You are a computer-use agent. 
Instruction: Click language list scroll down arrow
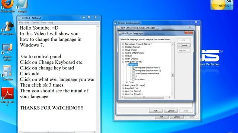173,94
